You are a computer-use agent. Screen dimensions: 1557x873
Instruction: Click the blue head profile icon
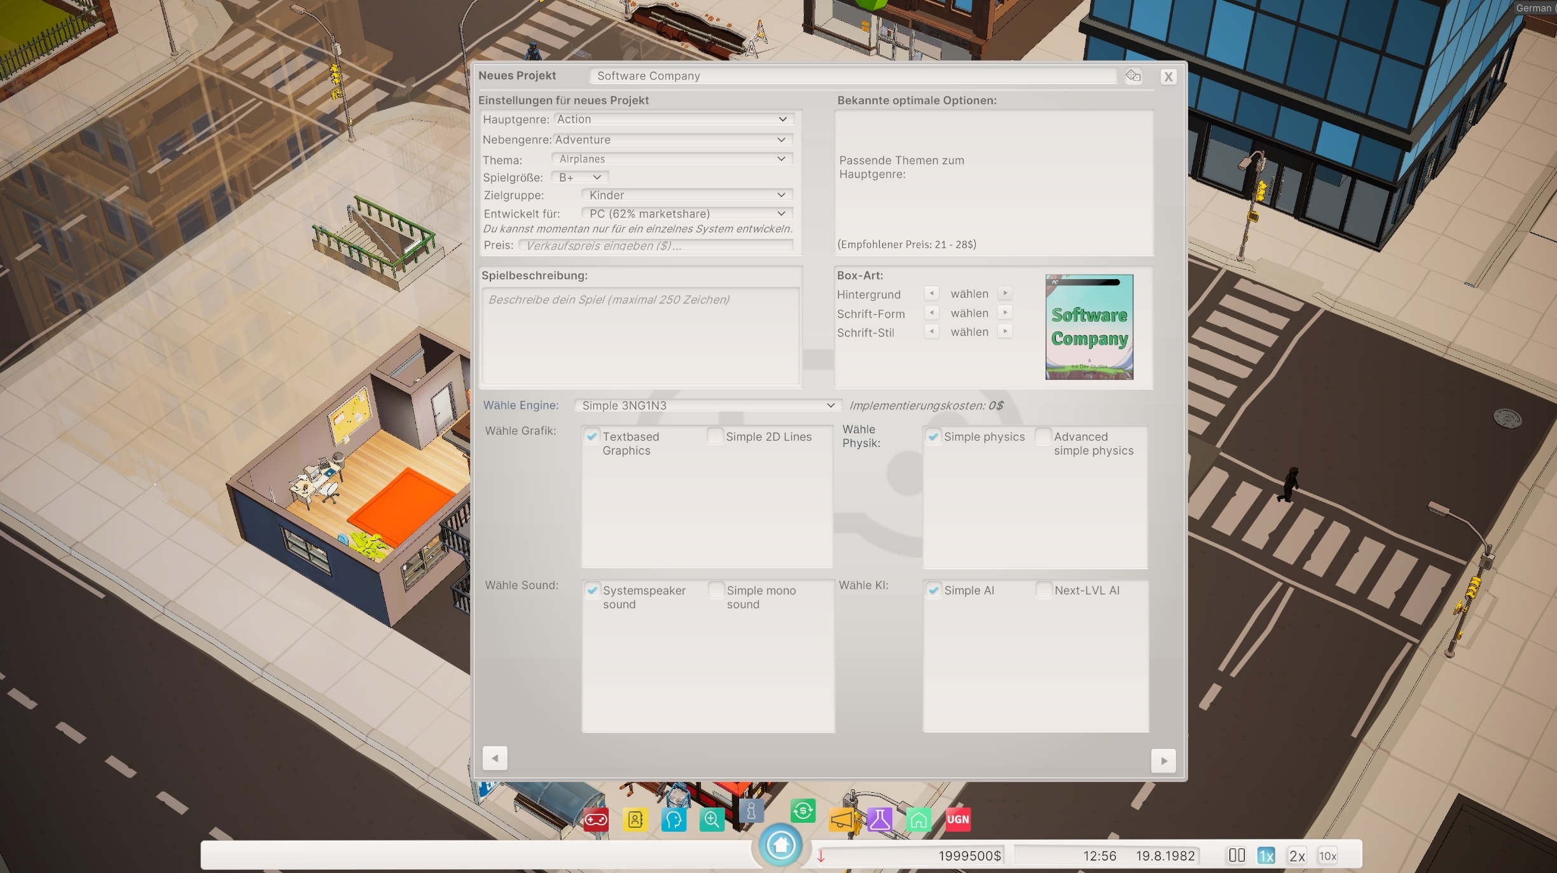point(674,820)
